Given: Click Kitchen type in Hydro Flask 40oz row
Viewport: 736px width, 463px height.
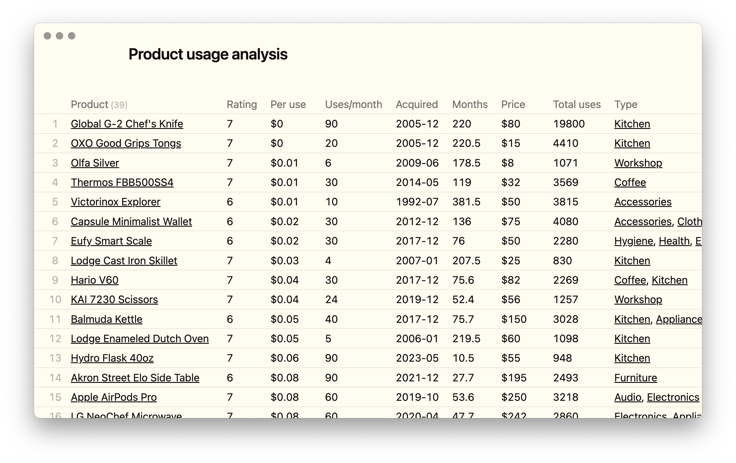Looking at the screenshot, I should 632,358.
